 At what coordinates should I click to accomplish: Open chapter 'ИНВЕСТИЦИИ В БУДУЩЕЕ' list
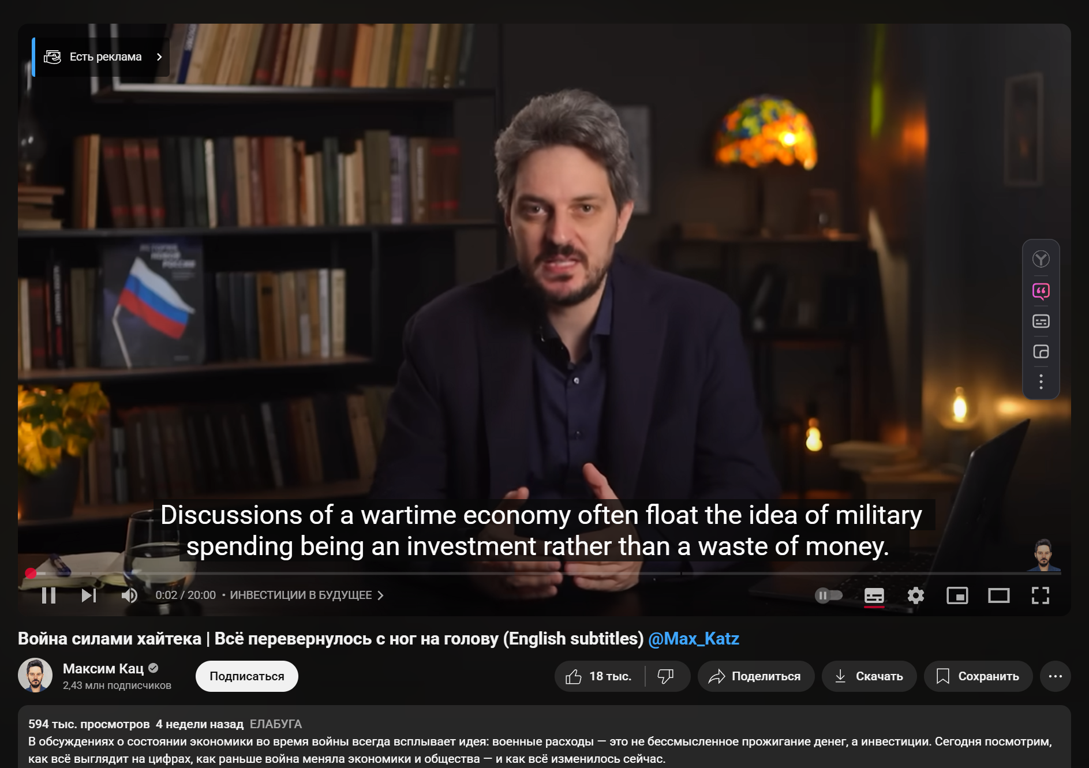point(307,595)
